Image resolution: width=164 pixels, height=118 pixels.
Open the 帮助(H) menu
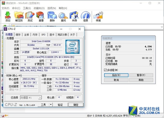[63, 8]
